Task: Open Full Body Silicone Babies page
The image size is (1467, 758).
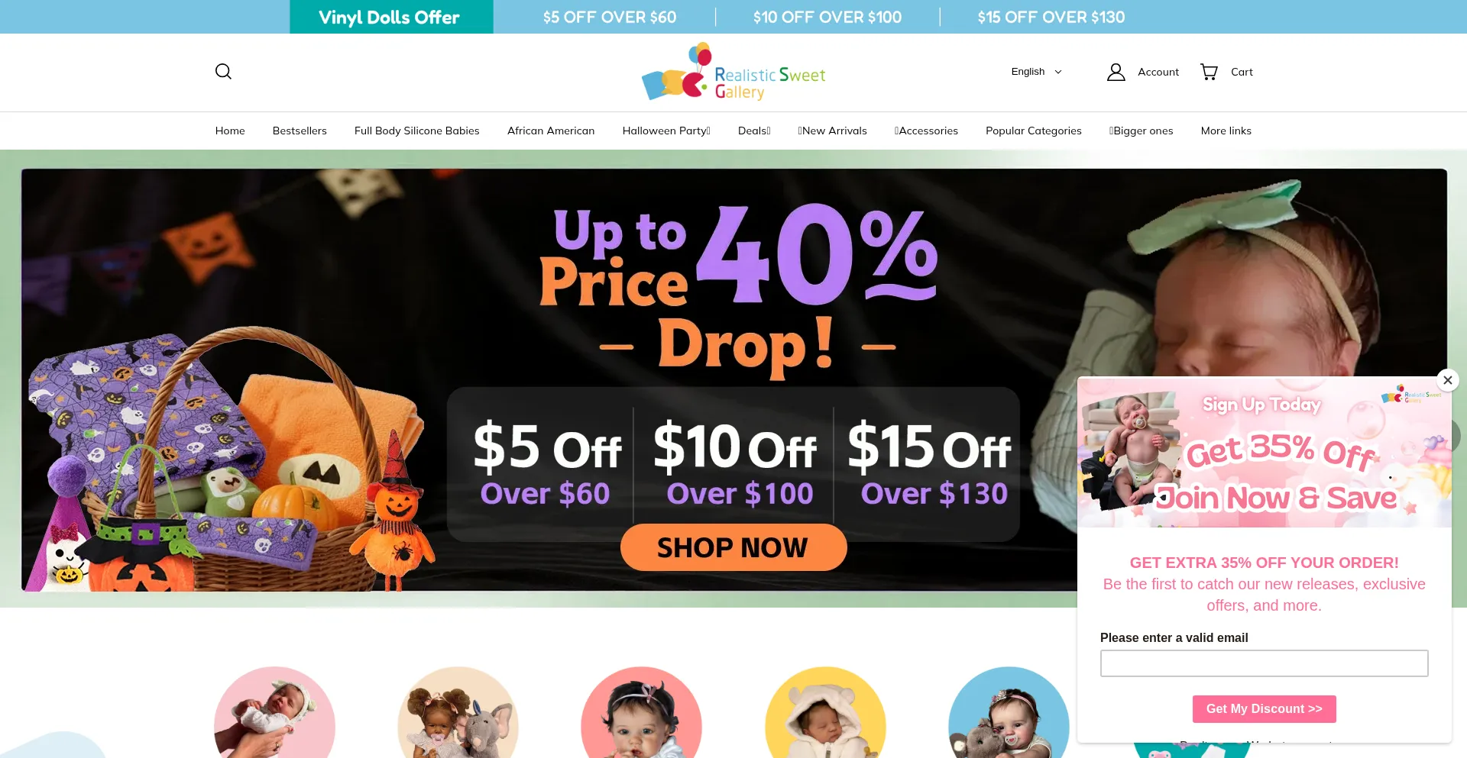Action: [416, 131]
